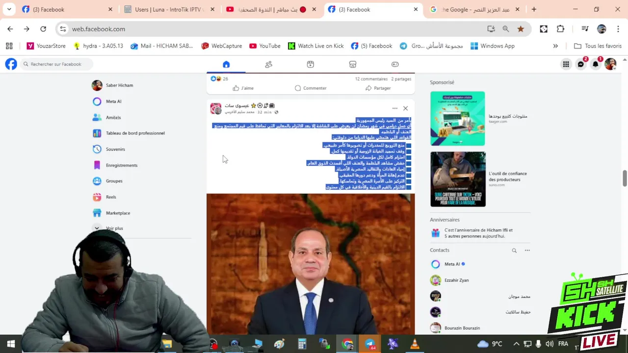This screenshot has height=353, width=628.
Task: Click Partager on the previous post
Action: point(378,88)
